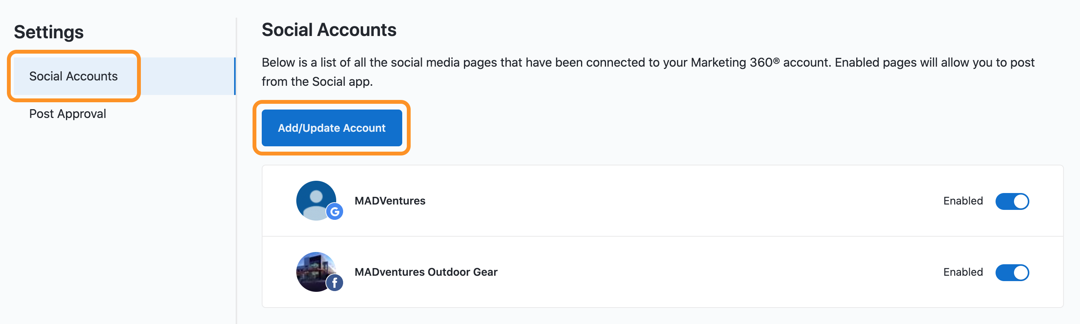1080x324 pixels.
Task: Click the Social Accounts page heading
Action: pos(329,30)
